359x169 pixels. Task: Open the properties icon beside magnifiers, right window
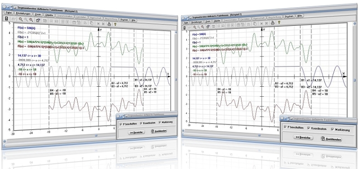tap(208, 27)
